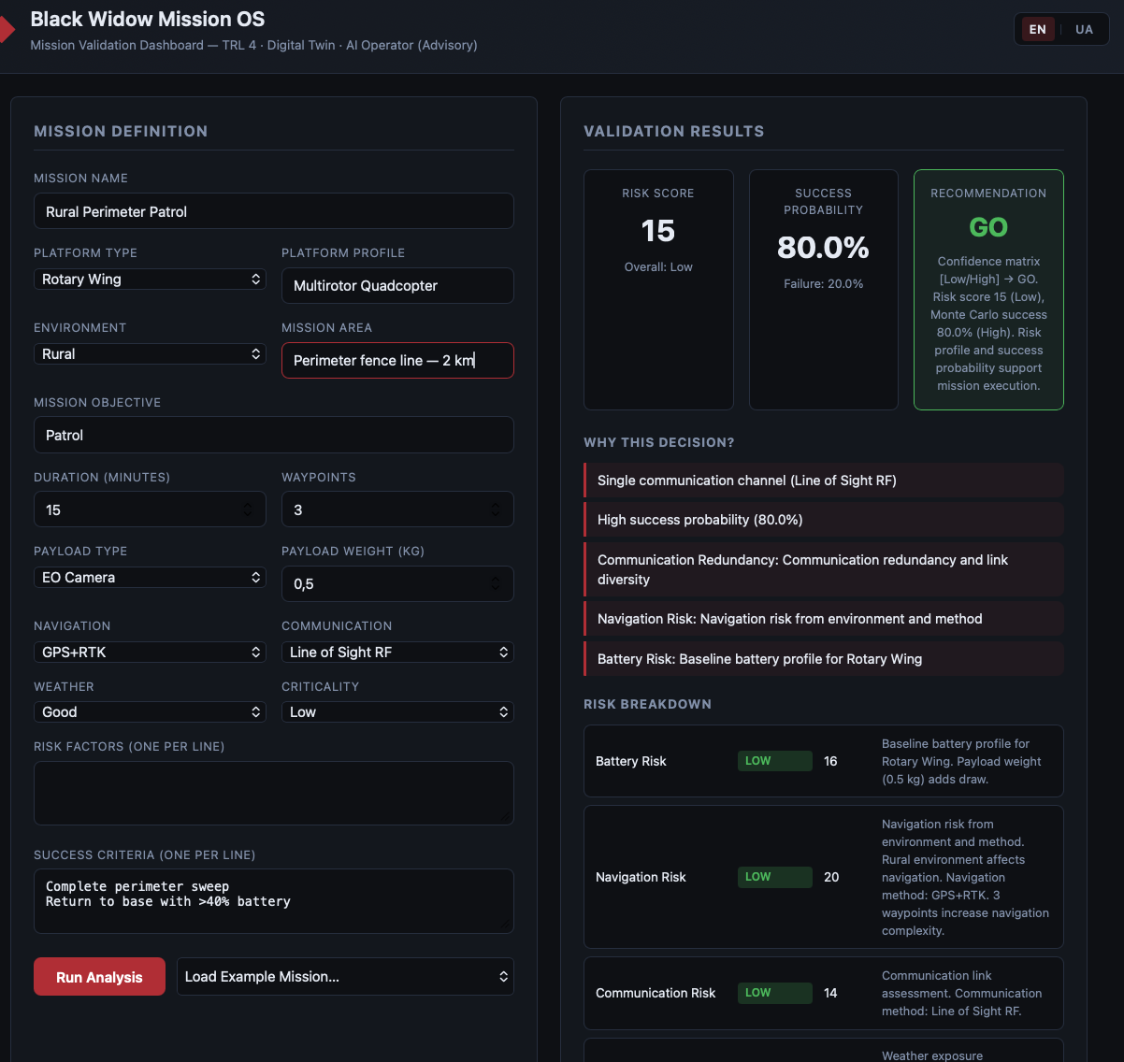This screenshot has width=1124, height=1062.
Task: Click the GO recommendation card
Action: coord(988,290)
